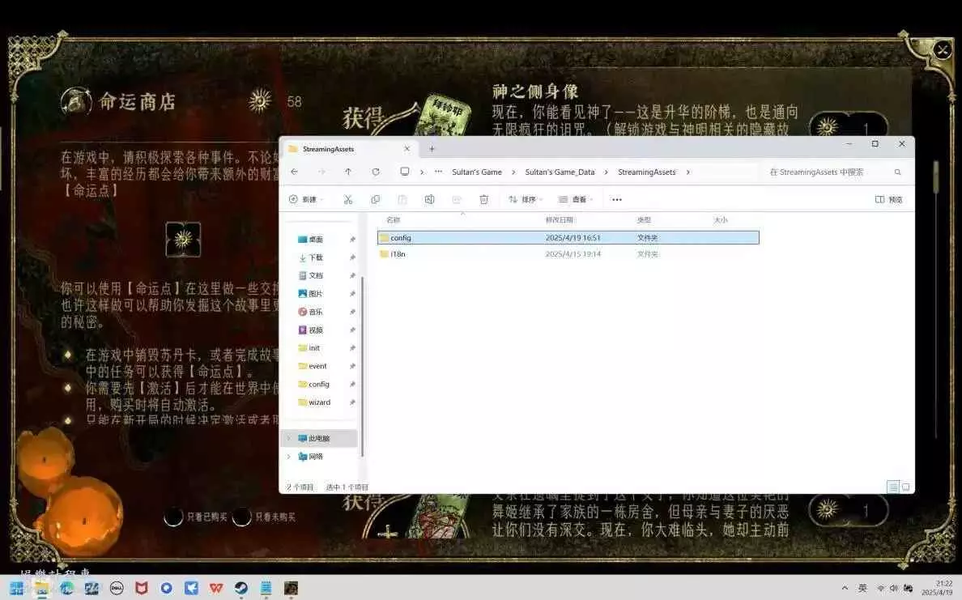Close the fate shop panel
The height and width of the screenshot is (600, 962).
[x=942, y=50]
